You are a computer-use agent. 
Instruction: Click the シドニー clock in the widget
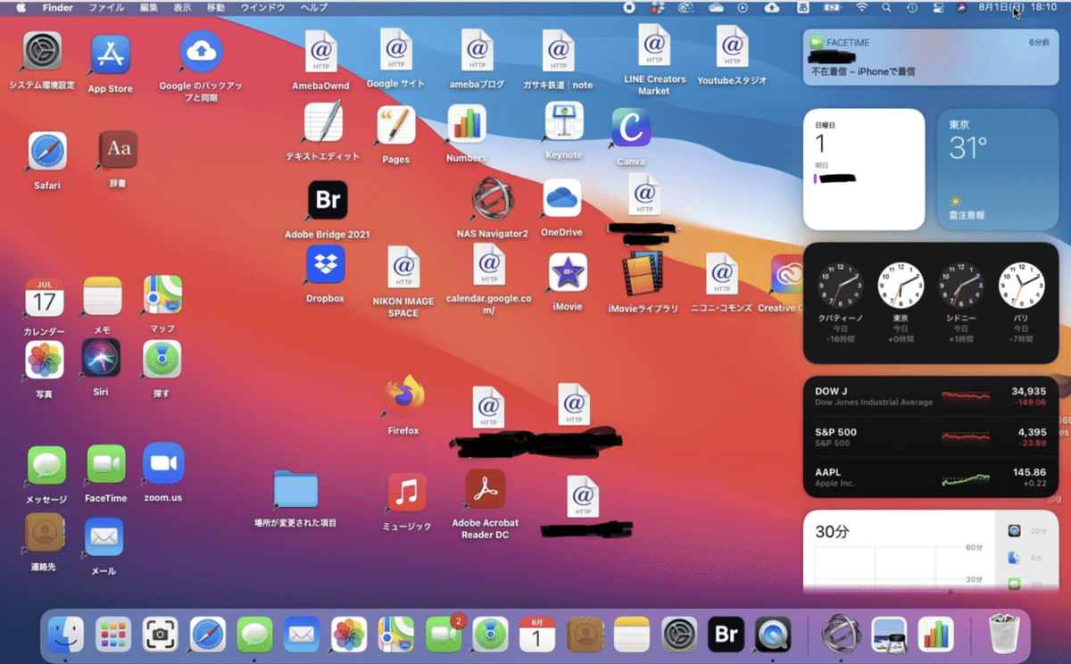(x=962, y=286)
